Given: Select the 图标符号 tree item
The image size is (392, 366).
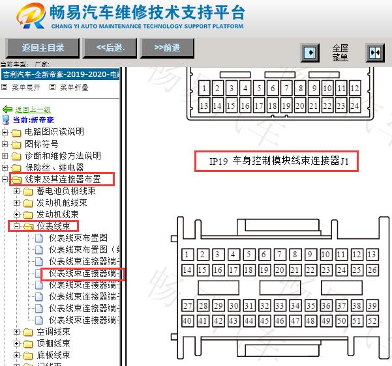Looking at the screenshot, I should [42, 144].
